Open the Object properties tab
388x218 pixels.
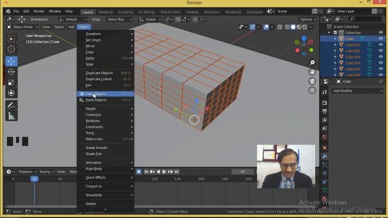click(325, 148)
